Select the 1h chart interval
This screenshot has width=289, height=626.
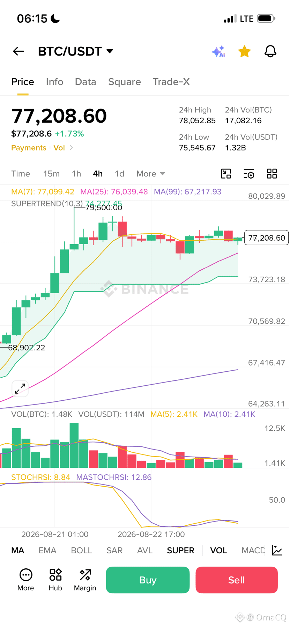[x=76, y=174]
